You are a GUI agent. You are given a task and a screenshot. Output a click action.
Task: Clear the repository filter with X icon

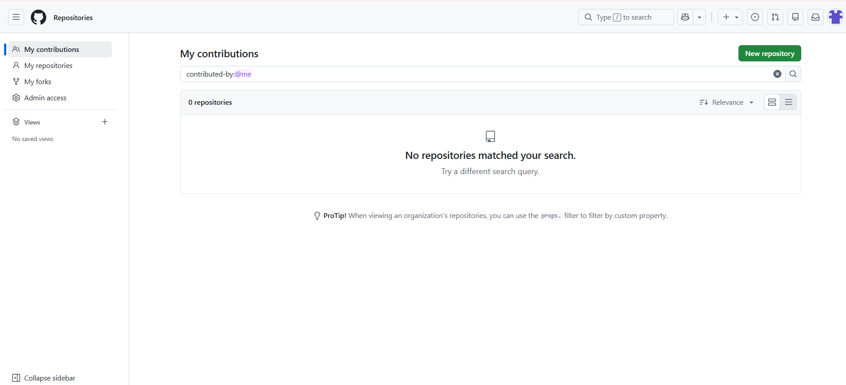(x=777, y=74)
